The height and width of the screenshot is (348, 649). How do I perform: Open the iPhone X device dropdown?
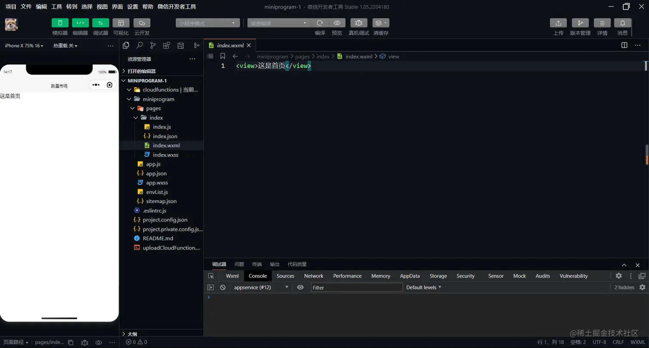click(24, 45)
